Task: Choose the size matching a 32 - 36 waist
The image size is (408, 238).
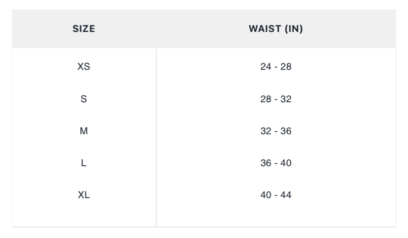Action: coord(84,131)
